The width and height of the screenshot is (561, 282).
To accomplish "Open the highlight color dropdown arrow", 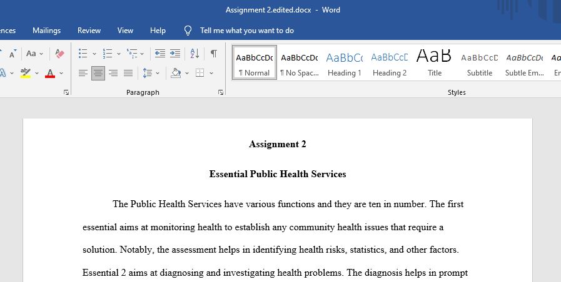I will (36, 73).
